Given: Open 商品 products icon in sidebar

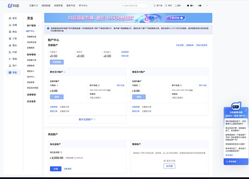Looking at the screenshot, I should 10,32.
